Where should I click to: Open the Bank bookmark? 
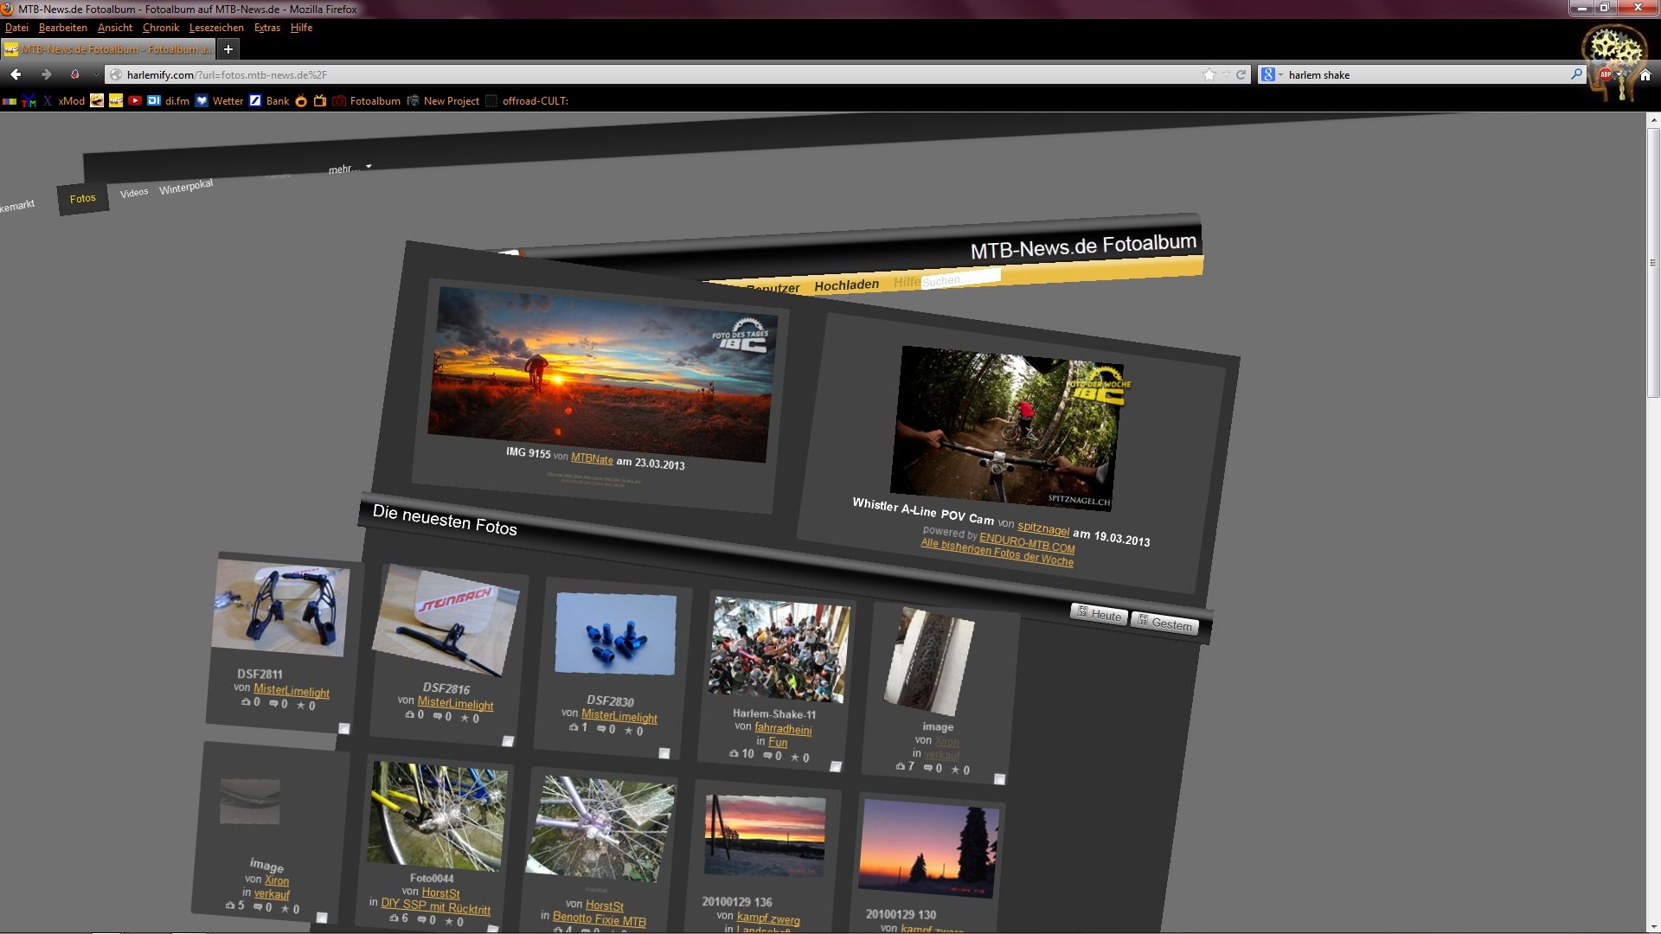(x=269, y=101)
